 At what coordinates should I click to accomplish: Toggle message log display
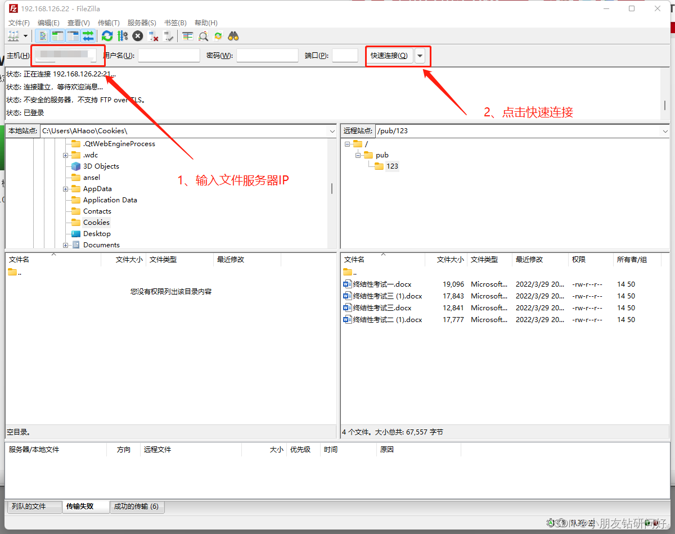[43, 36]
